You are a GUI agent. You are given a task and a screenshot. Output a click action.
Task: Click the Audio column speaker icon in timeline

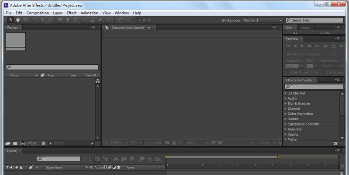click(x=12, y=167)
